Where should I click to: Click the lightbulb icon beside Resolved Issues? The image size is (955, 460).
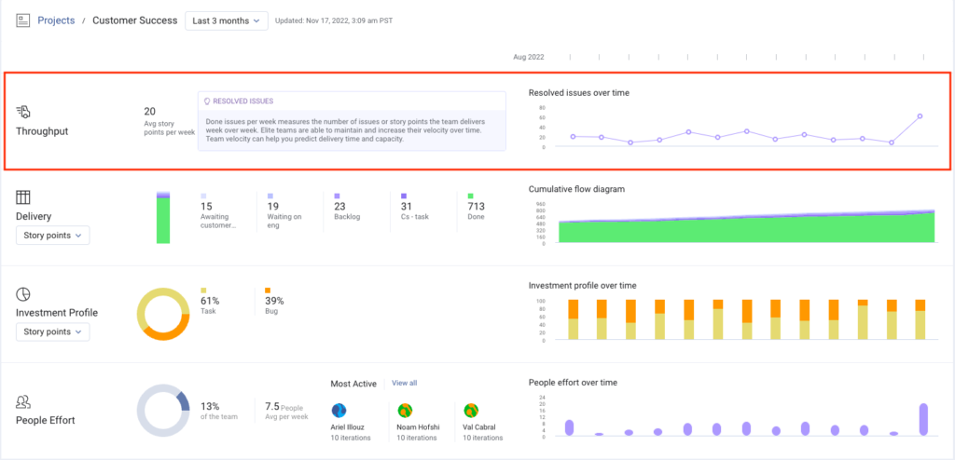(207, 101)
